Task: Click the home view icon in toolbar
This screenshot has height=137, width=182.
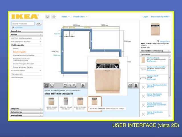Action: pyautogui.click(x=83, y=85)
